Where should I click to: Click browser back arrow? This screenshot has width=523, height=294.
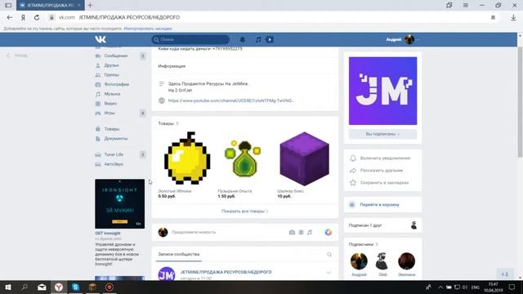pos(9,17)
